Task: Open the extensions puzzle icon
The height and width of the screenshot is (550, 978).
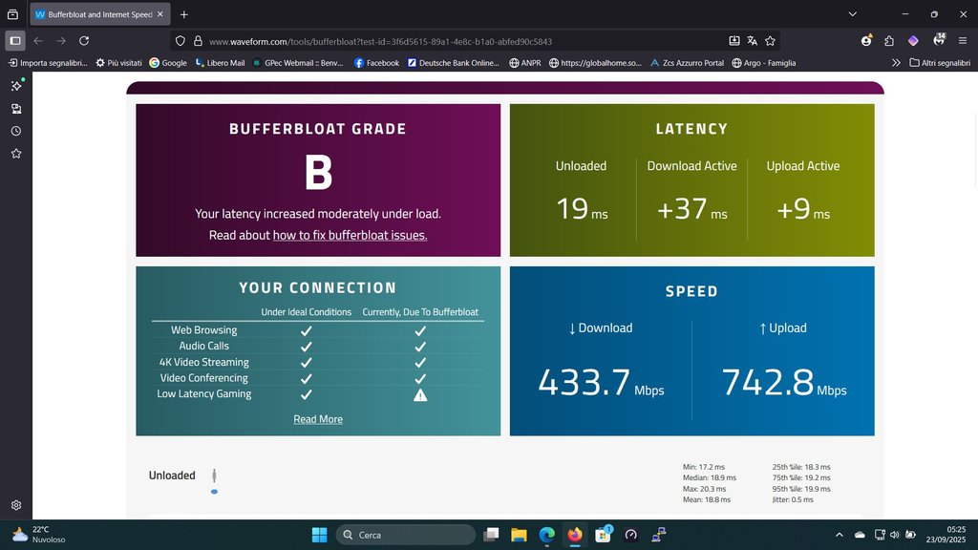Action: (x=889, y=41)
